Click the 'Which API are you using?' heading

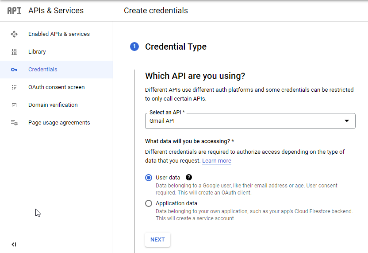pos(195,76)
